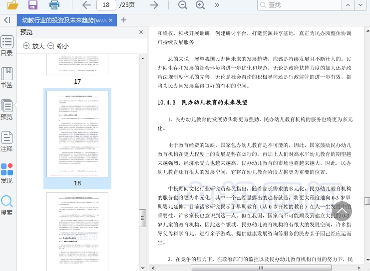370x271 pixels.
Task: Click the document vertical scroll up arrow
Action: click(368, 31)
